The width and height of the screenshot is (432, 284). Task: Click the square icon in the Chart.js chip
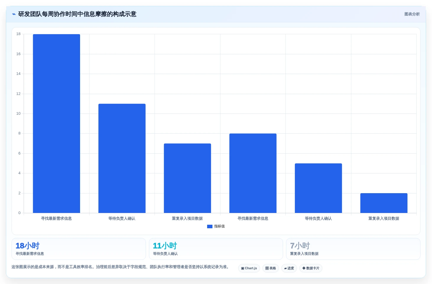(x=243, y=268)
